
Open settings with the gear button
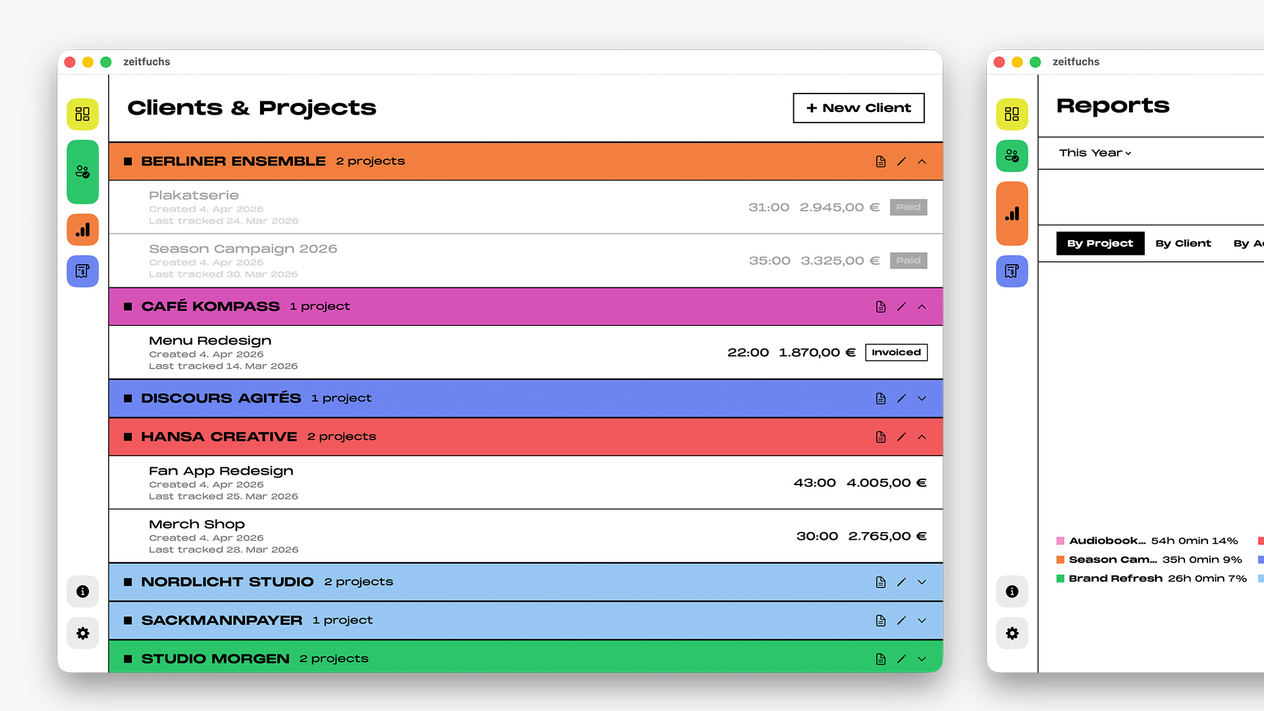tap(82, 633)
